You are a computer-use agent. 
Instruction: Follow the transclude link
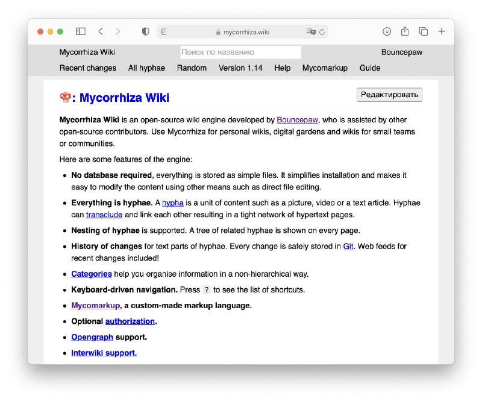[104, 215]
